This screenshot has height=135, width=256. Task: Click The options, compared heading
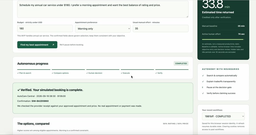33,124
